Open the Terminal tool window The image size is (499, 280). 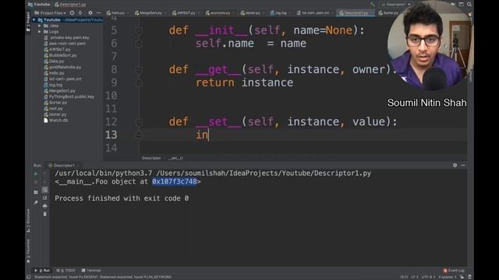pyautogui.click(x=91, y=271)
